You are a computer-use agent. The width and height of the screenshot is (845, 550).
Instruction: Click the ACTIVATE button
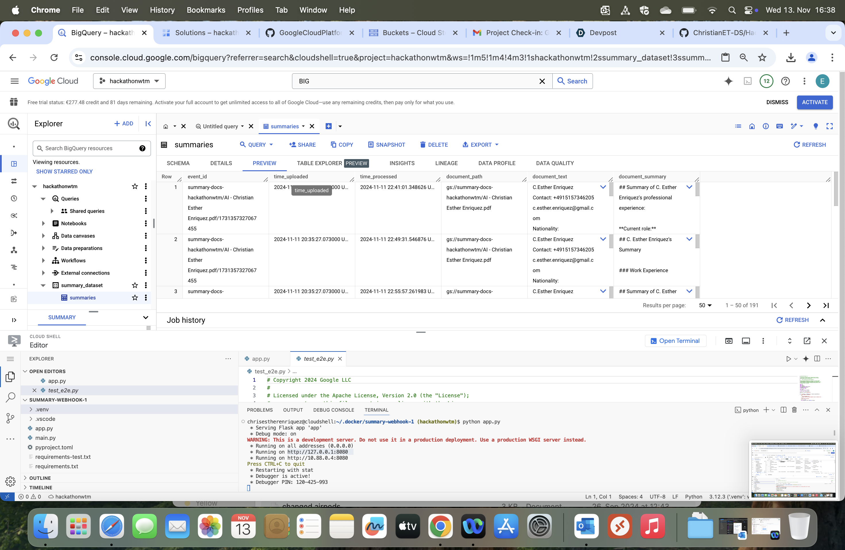(x=815, y=102)
